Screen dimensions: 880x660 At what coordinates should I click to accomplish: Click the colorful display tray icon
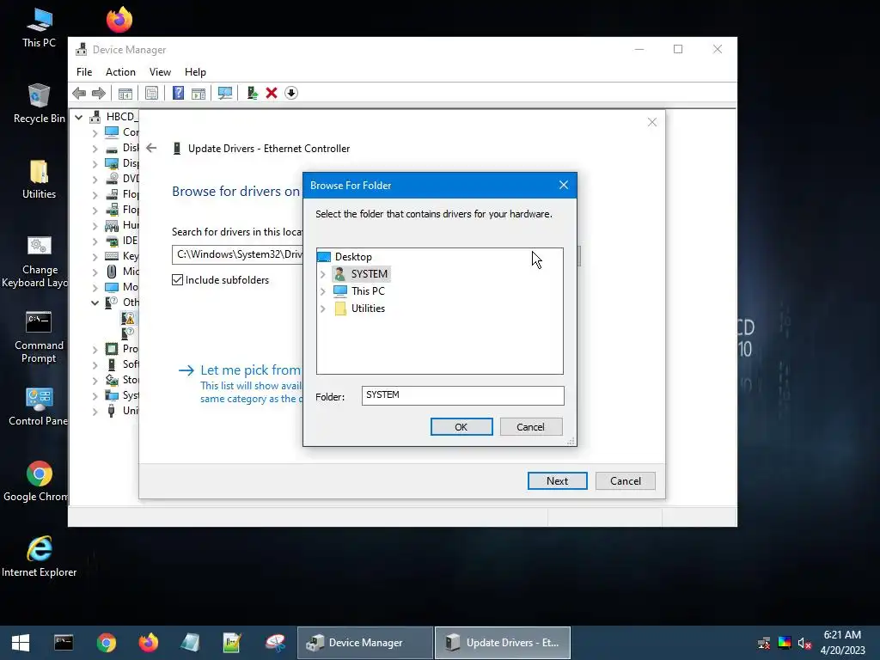click(x=785, y=643)
